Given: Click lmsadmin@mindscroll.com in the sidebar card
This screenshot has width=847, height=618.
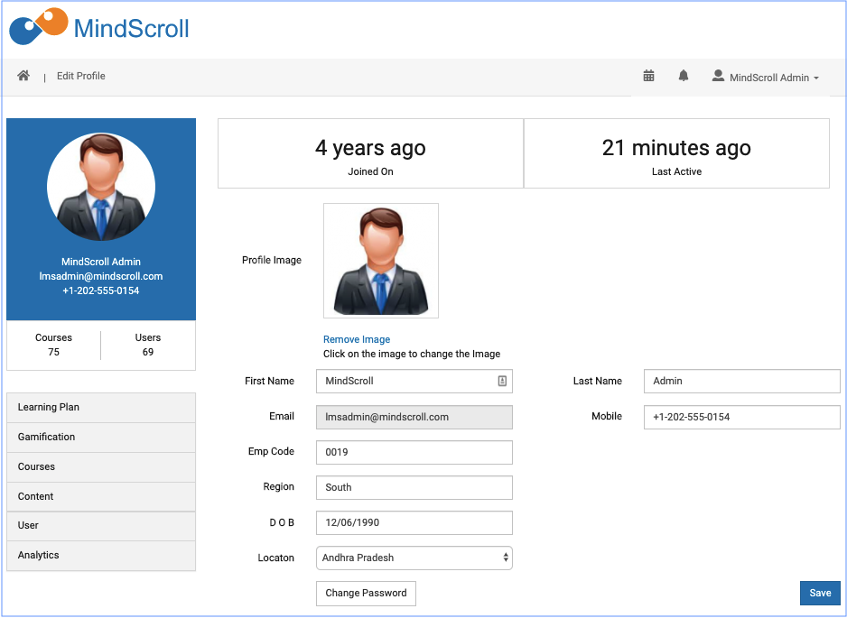Looking at the screenshot, I should [101, 276].
